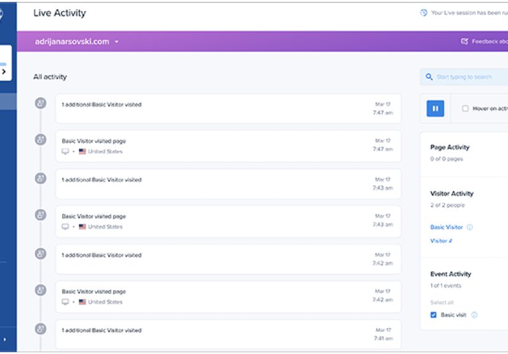The height and width of the screenshot is (354, 508).
Task: Open the Visitor # link
Action: pyautogui.click(x=441, y=241)
